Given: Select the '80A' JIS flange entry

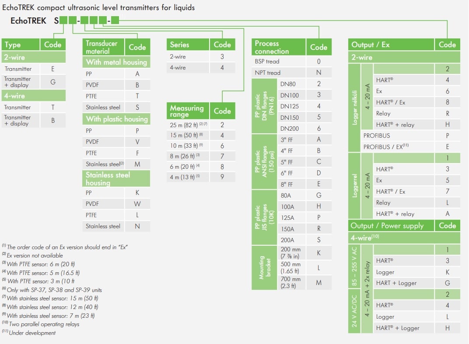Looking at the screenshot, I should 304,195.
